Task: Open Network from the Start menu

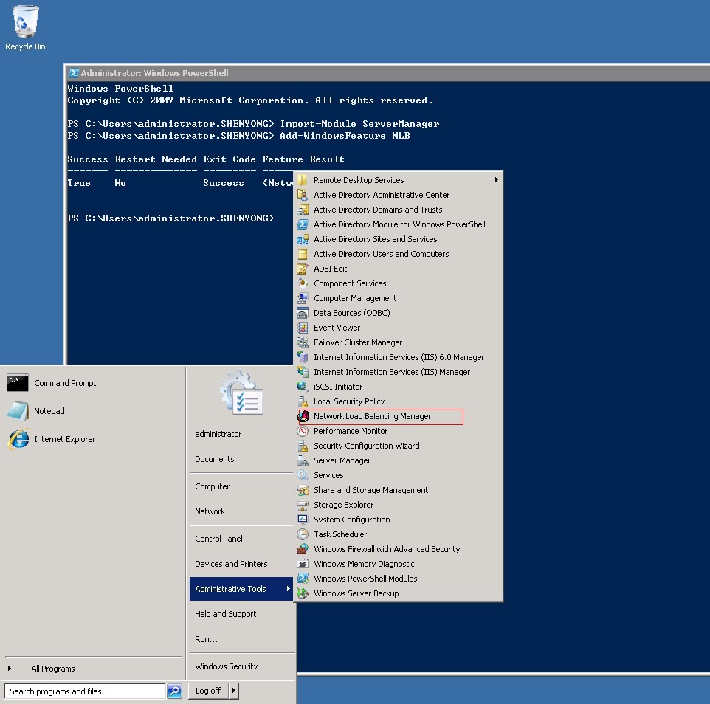Action: point(210,511)
